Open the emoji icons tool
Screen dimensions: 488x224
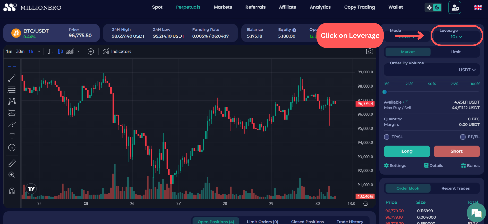[12, 148]
